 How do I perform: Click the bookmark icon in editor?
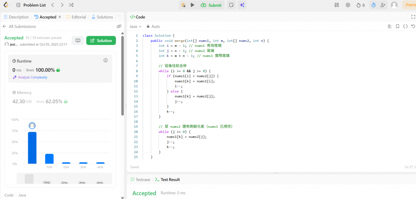pyautogui.click(x=397, y=26)
